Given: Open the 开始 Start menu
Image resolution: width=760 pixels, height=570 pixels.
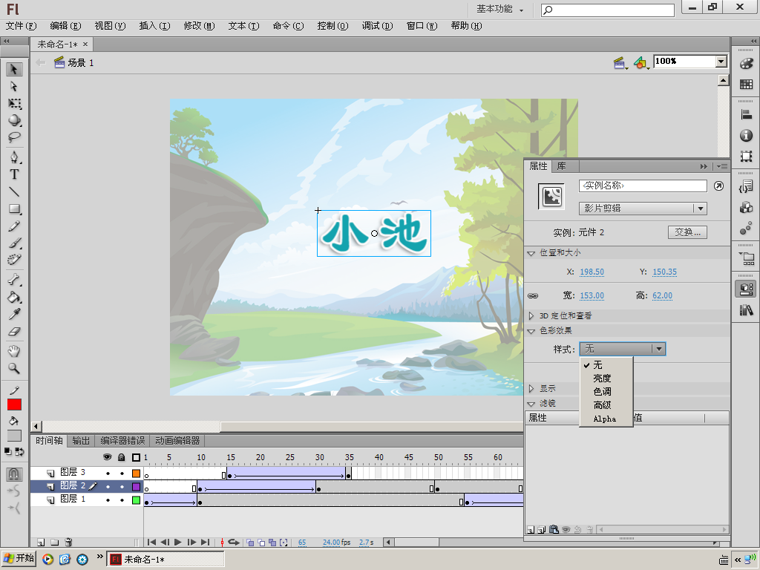Looking at the screenshot, I should click(19, 558).
